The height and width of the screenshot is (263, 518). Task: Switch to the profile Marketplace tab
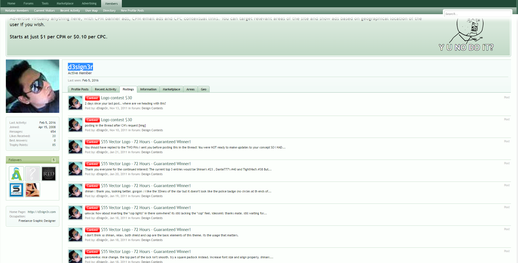coord(171,89)
